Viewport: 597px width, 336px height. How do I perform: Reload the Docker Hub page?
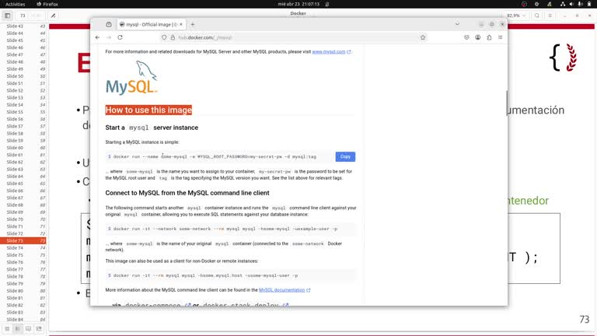pyautogui.click(x=120, y=37)
